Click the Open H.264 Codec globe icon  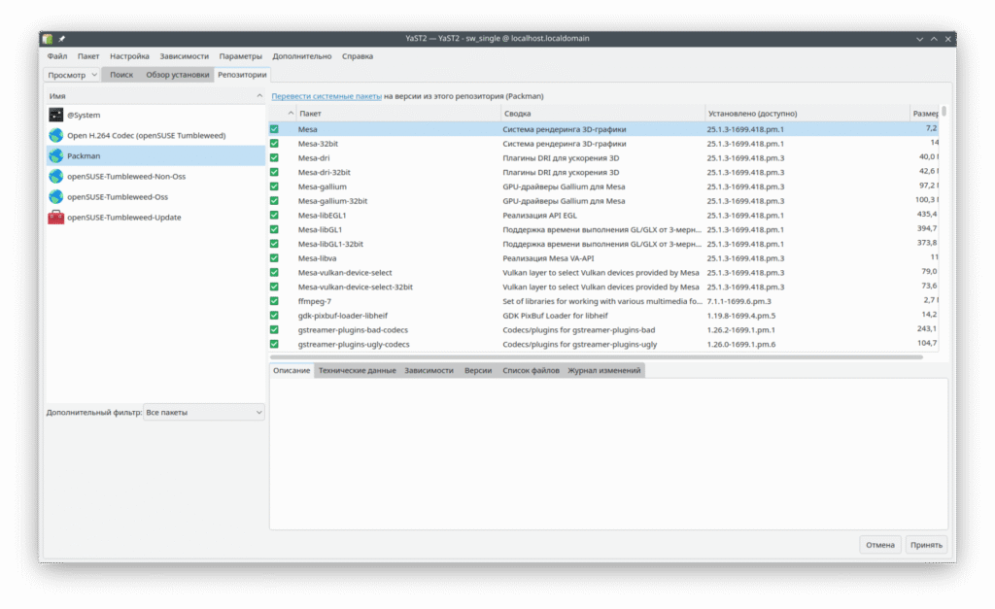[x=55, y=135]
